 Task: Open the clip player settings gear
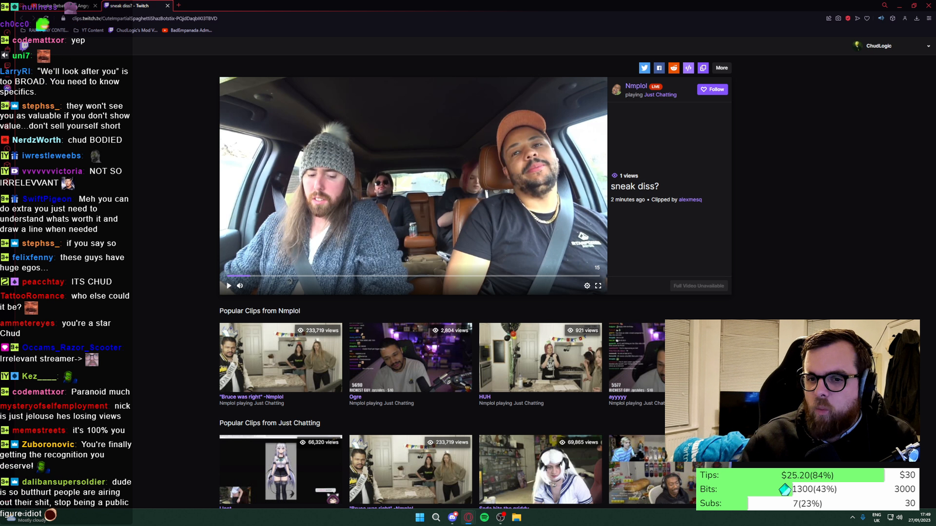tap(587, 286)
